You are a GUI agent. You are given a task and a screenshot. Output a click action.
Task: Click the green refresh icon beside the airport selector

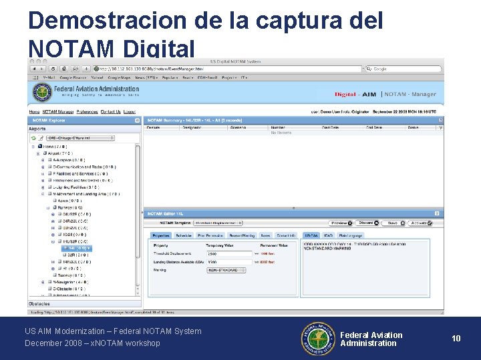click(x=33, y=138)
